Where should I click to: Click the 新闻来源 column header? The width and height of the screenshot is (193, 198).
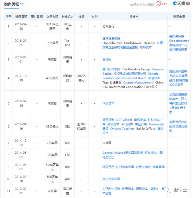[x=179, y=16]
